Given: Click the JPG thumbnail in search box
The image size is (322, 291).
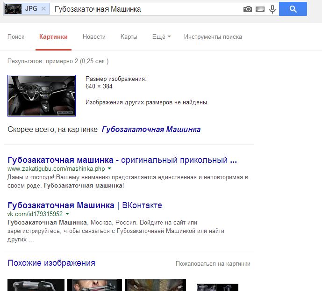Looking at the screenshot, I should tap(13, 9).
